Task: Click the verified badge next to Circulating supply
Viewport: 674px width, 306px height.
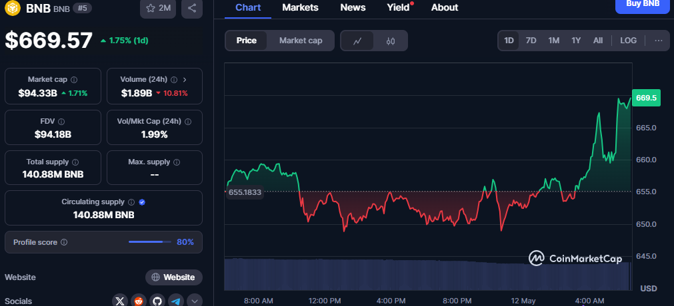Action: point(142,202)
